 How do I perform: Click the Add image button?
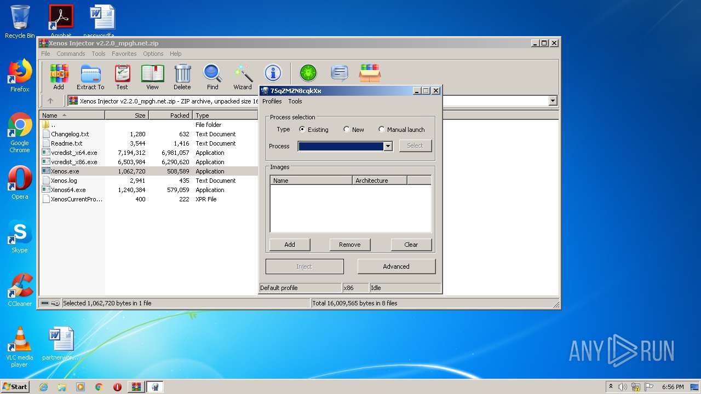290,245
